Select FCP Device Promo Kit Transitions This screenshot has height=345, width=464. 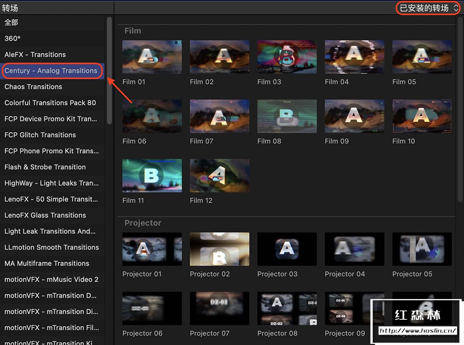tap(52, 119)
